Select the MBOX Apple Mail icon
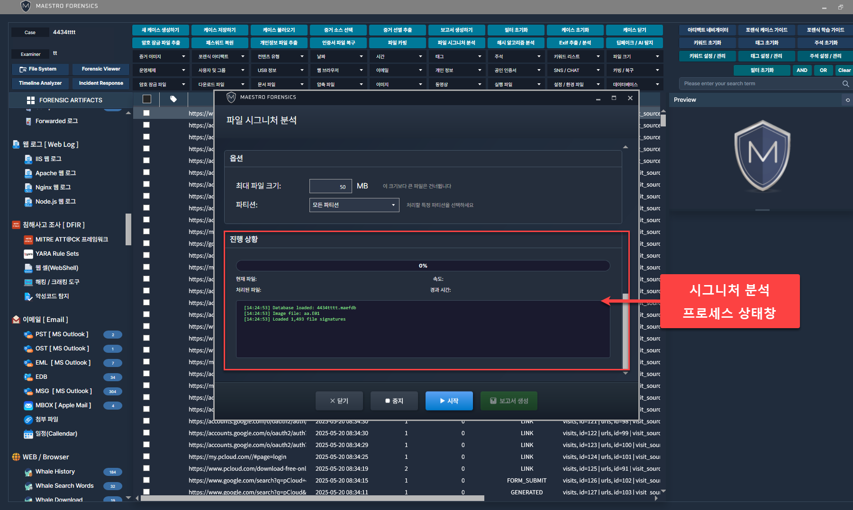This screenshot has height=510, width=853. pyautogui.click(x=28, y=405)
